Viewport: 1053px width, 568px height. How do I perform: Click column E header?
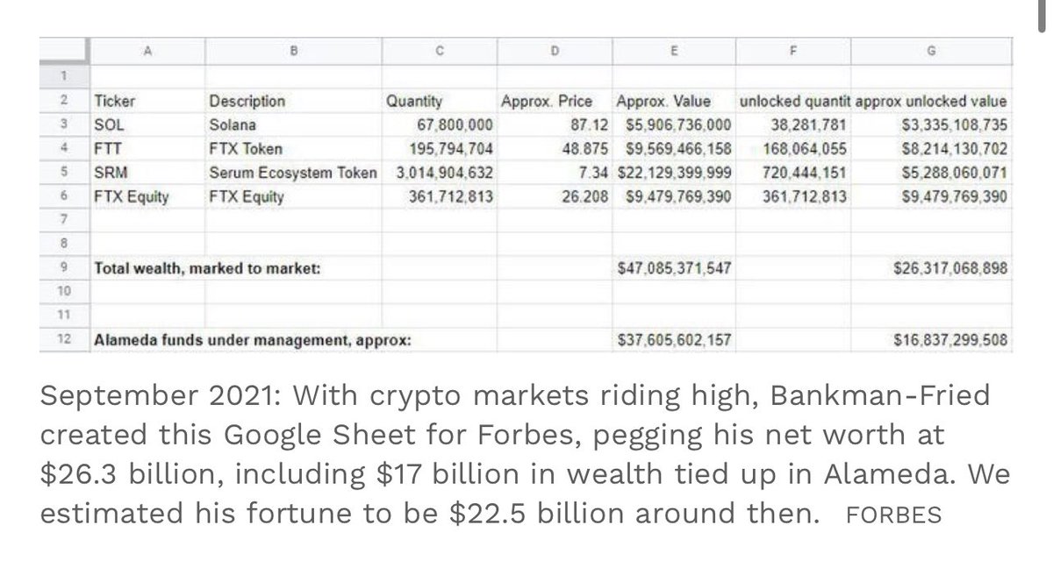(x=673, y=52)
